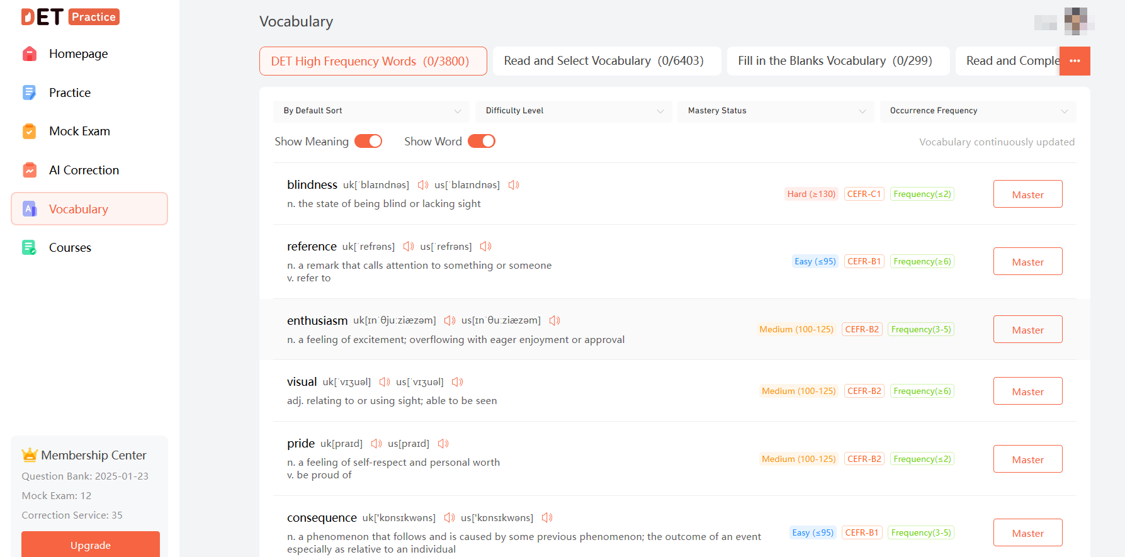1125x557 pixels.
Task: Play UK audio for enthusiasm
Action: click(x=449, y=321)
